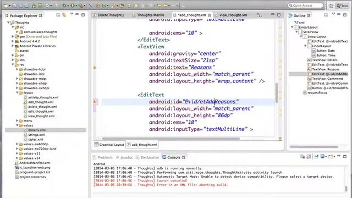352x198 pixels.
Task: Click the warning marker beside android:text Reasons line
Action: pos(95,67)
